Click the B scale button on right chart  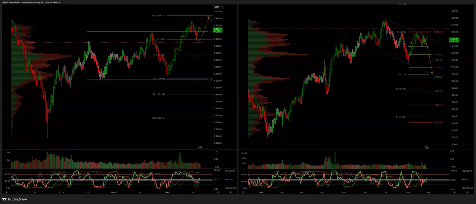(x=467, y=192)
